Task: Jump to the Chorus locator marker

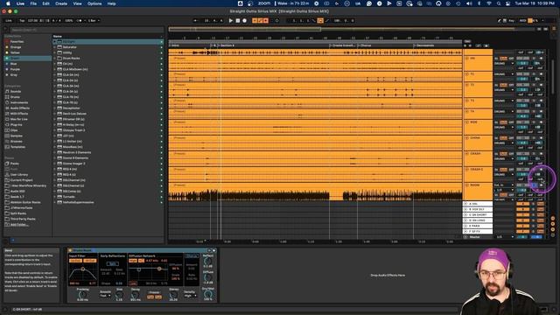Action: (366, 45)
